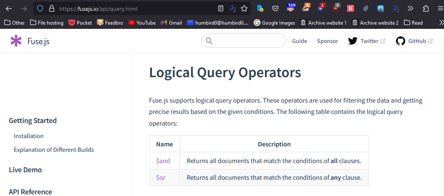The width and height of the screenshot is (444, 196).
Task: Open the Firefox extensions puzzle icon
Action: pos(426,8)
